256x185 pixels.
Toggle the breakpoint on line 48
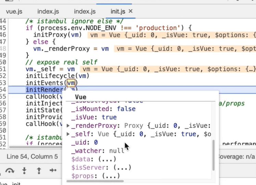pos(3,49)
